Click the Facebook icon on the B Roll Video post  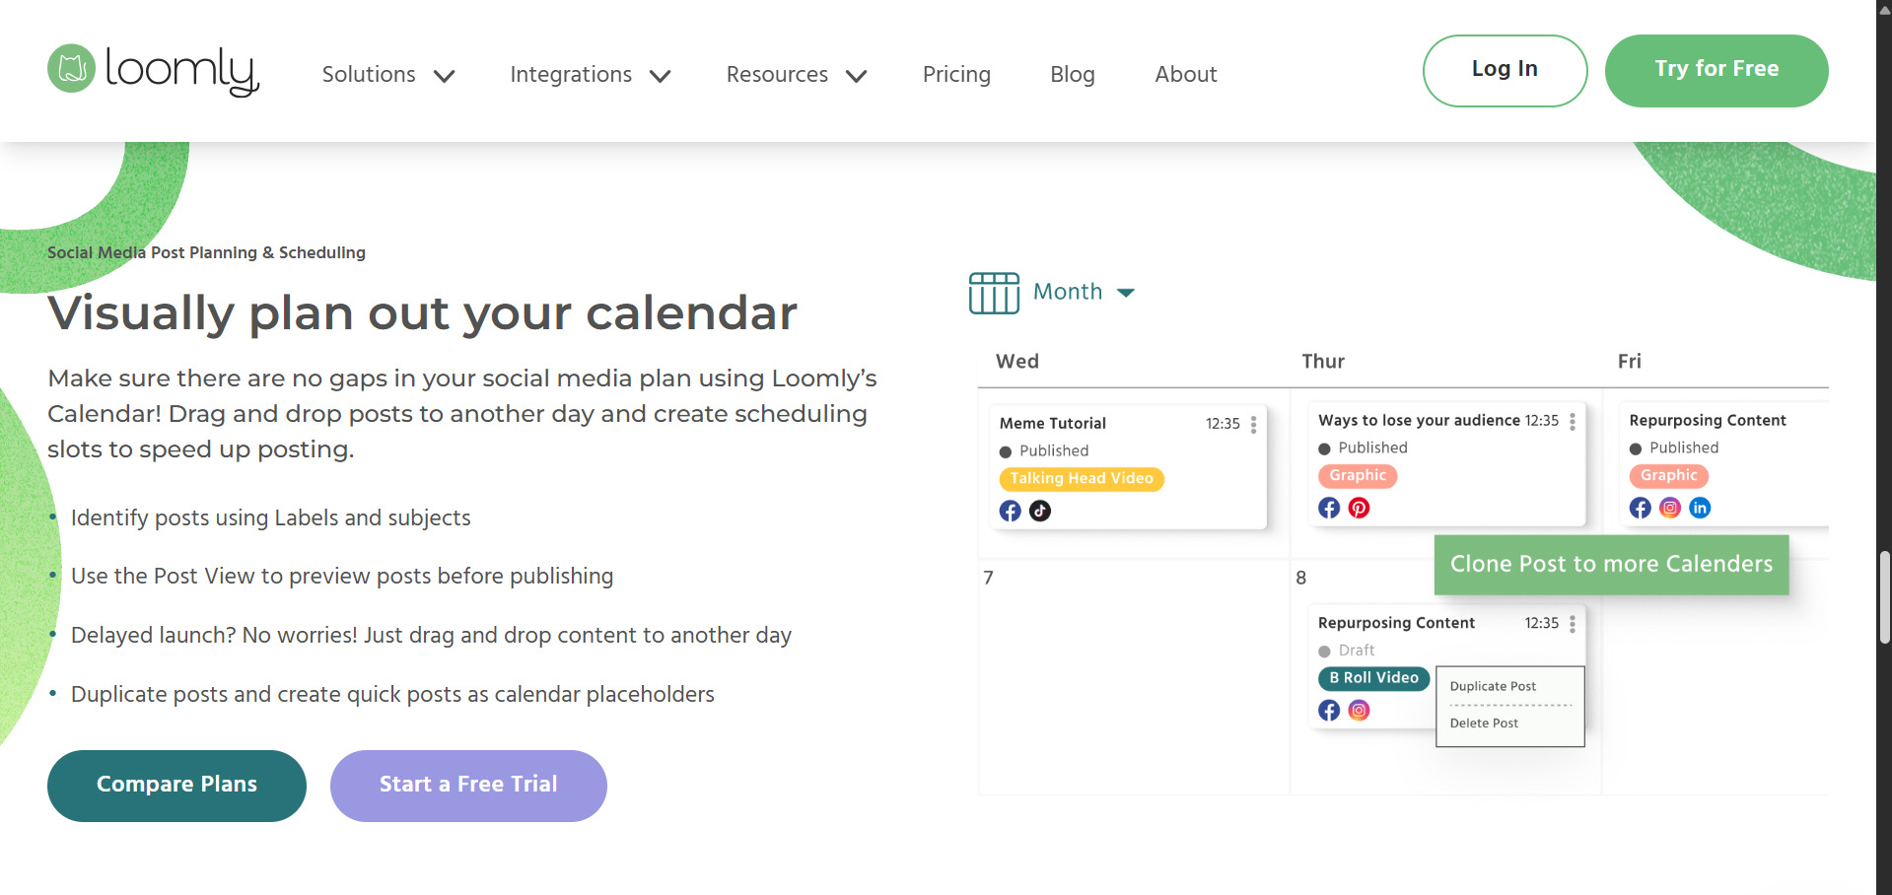point(1328,710)
